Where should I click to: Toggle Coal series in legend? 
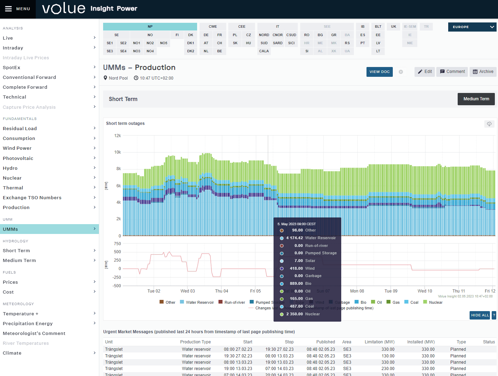pyautogui.click(x=414, y=302)
